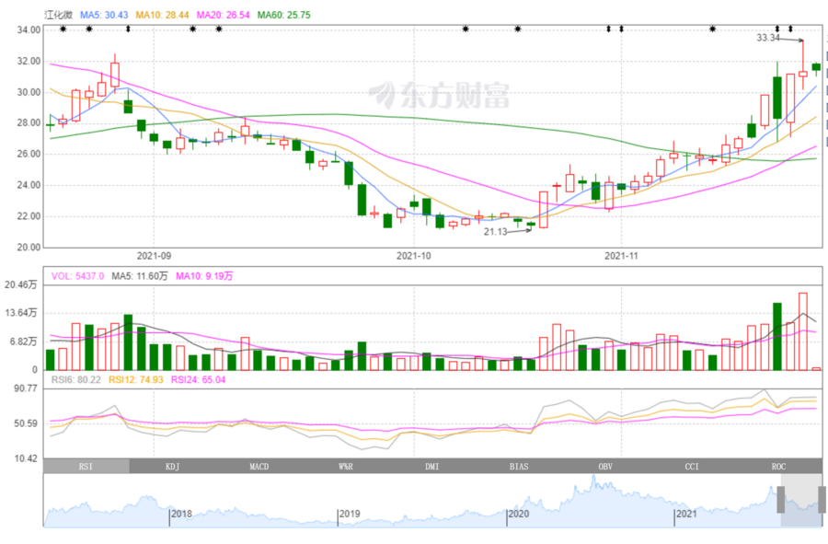Click the 6.82万 volume axis label
Viewport: 828px width, 544px height.
coord(24,341)
